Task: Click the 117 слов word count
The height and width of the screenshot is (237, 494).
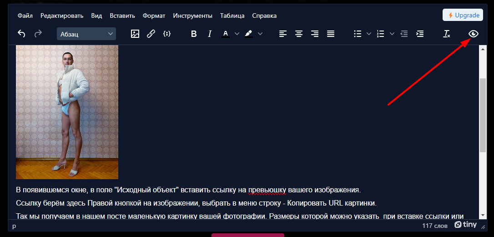Action: coord(435,226)
